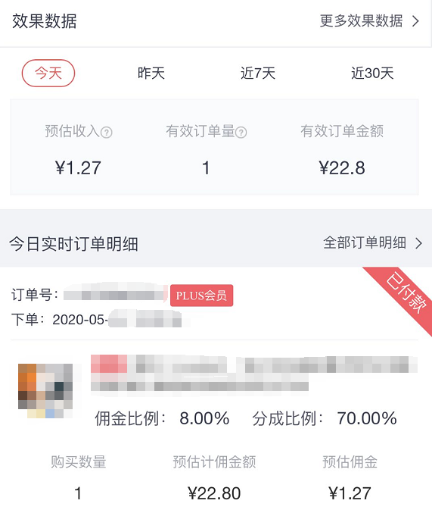Select the 今天 time filter

48,73
